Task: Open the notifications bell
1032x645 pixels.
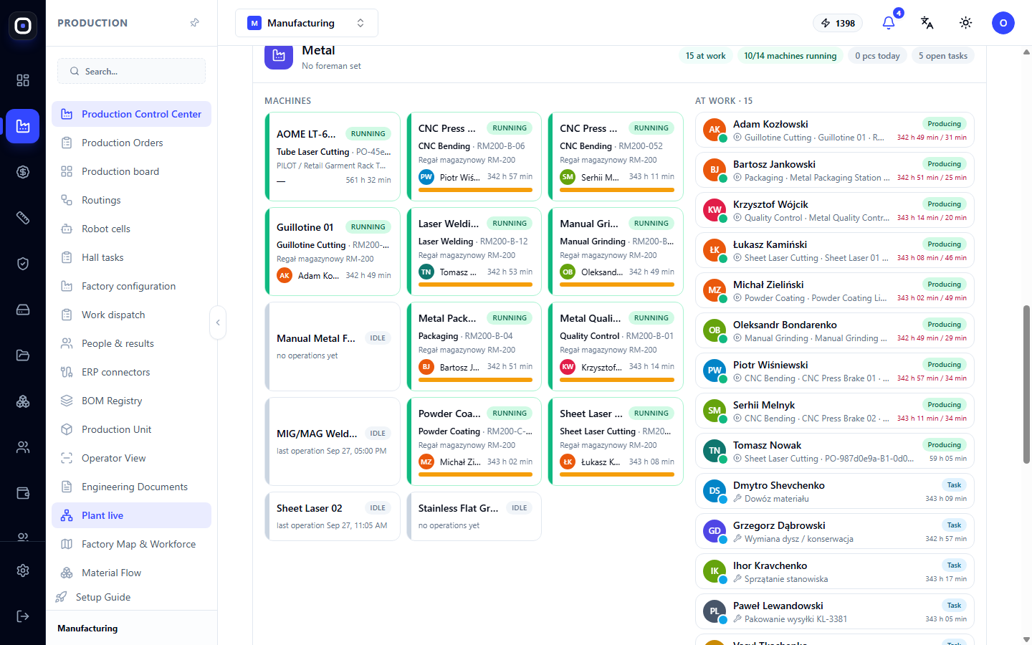Action: [889, 23]
